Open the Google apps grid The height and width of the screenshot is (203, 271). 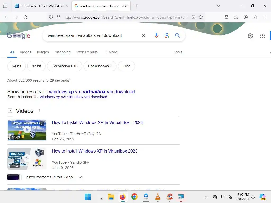coord(262,36)
